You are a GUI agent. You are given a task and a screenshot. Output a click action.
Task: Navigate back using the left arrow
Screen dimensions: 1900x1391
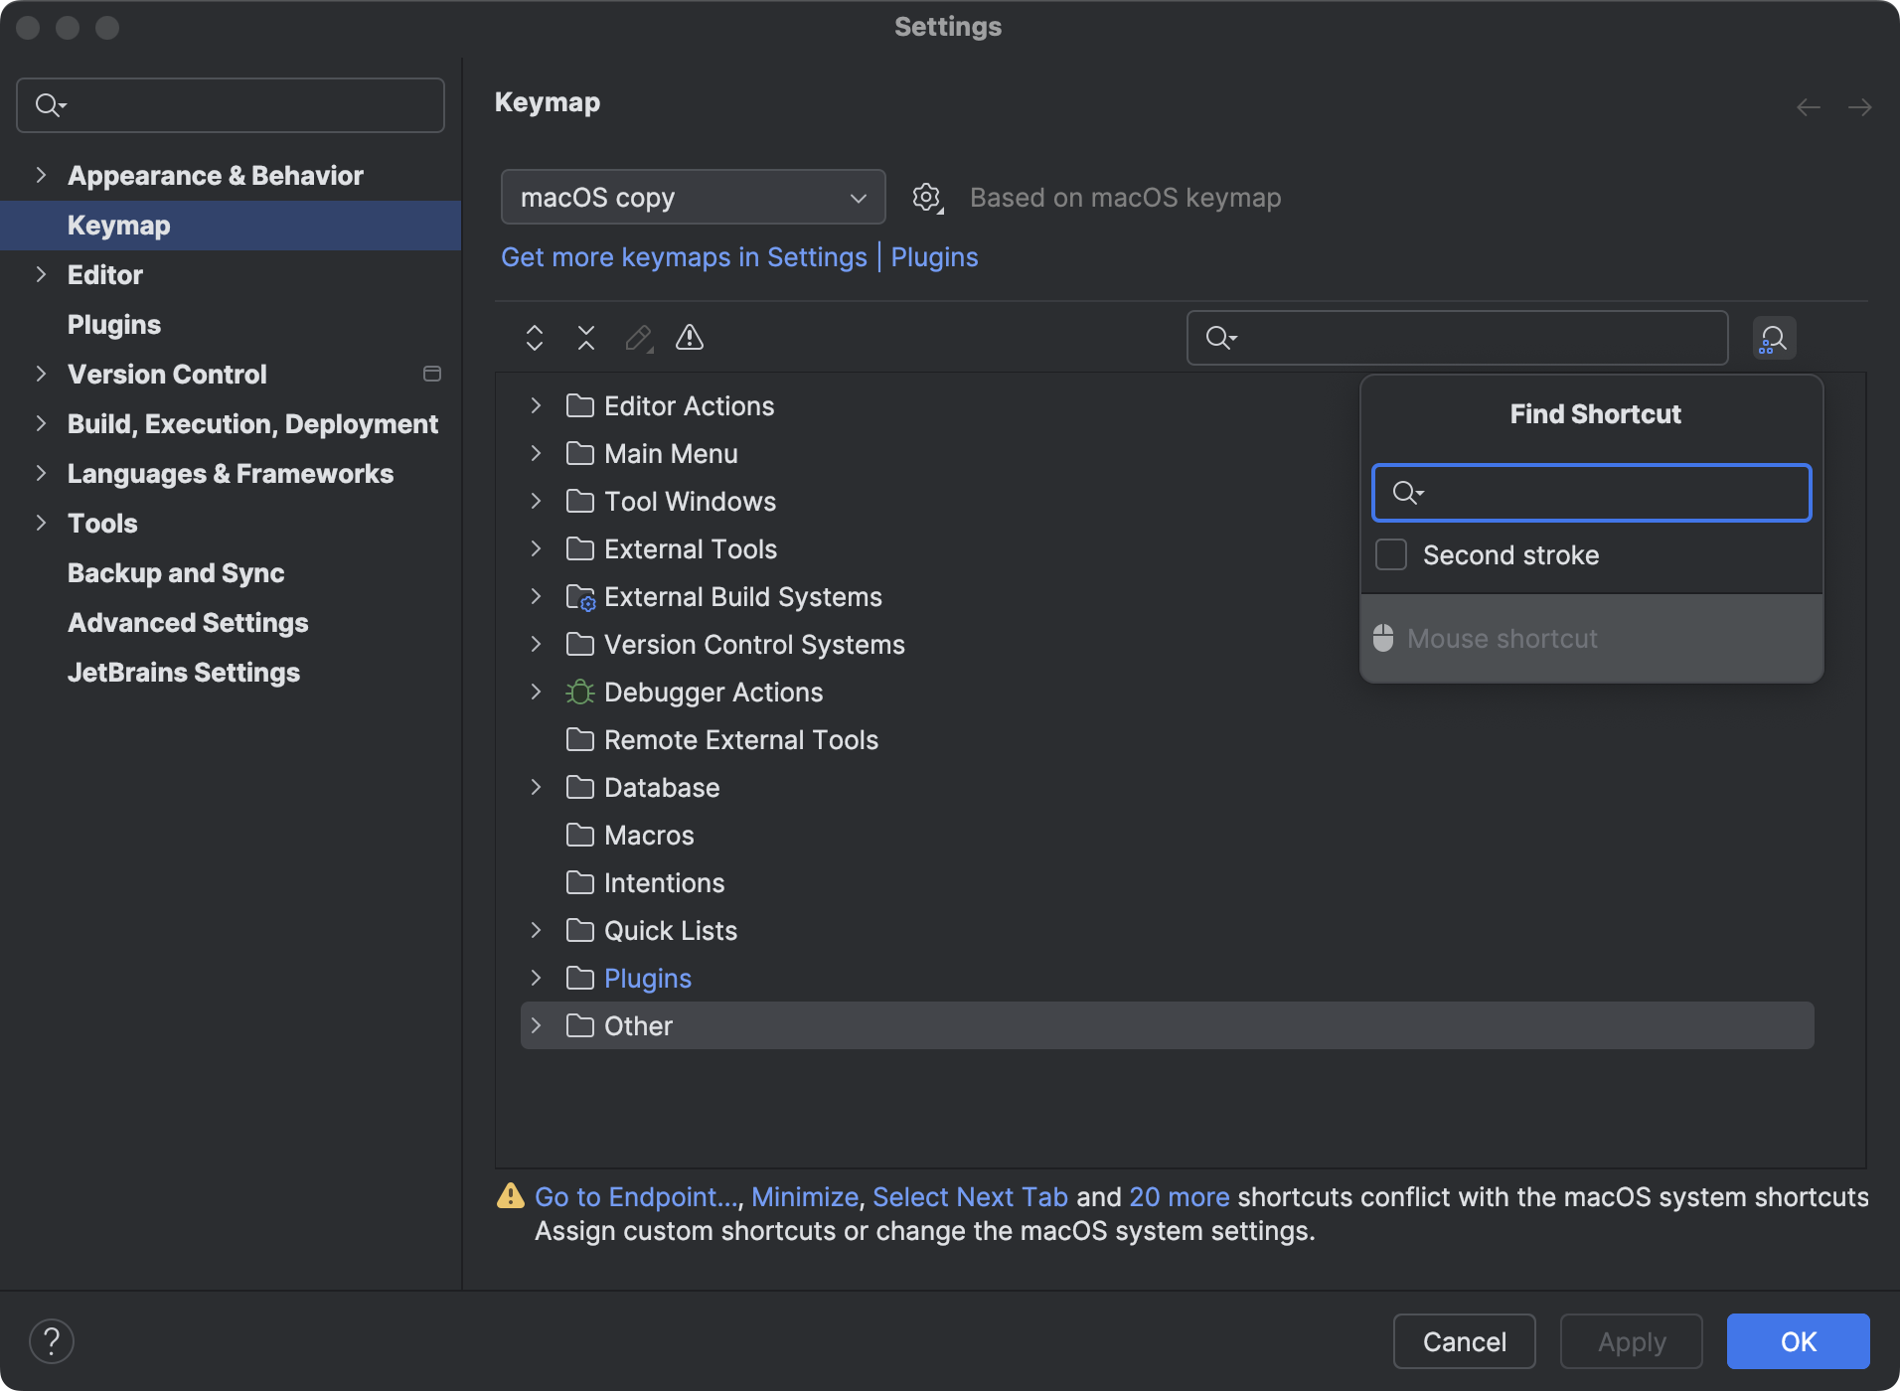click(x=1807, y=107)
